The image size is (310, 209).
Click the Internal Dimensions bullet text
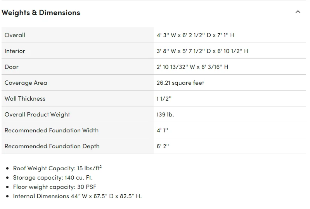[77, 196]
